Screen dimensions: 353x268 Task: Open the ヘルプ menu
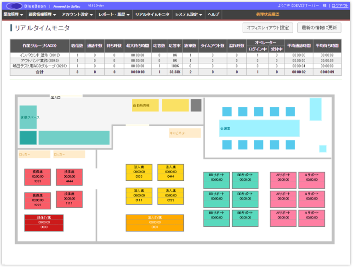[213, 15]
